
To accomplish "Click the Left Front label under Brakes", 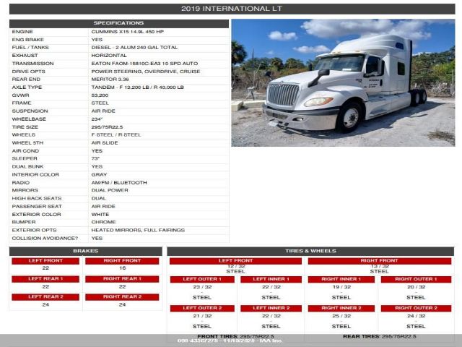I will click(45, 260).
